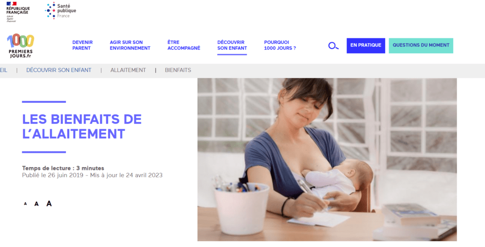
Task: Click the Questions du moment button
Action: (421, 45)
